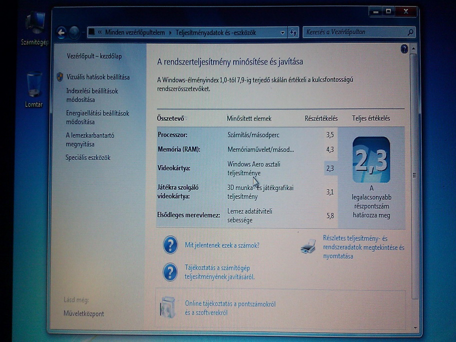Click the control panel icon in the address bar
Image resolution: width=456 pixels, height=342 pixels.
[92, 32]
